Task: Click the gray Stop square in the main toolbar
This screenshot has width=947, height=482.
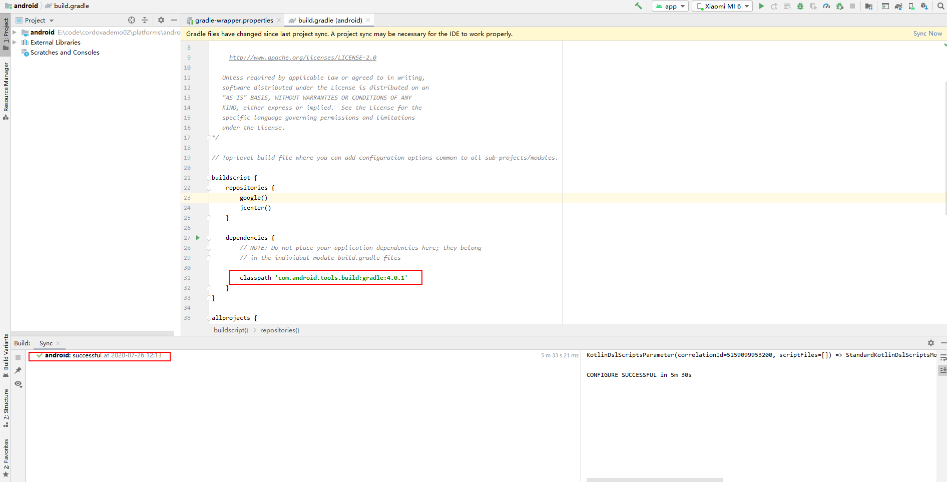Action: [852, 6]
